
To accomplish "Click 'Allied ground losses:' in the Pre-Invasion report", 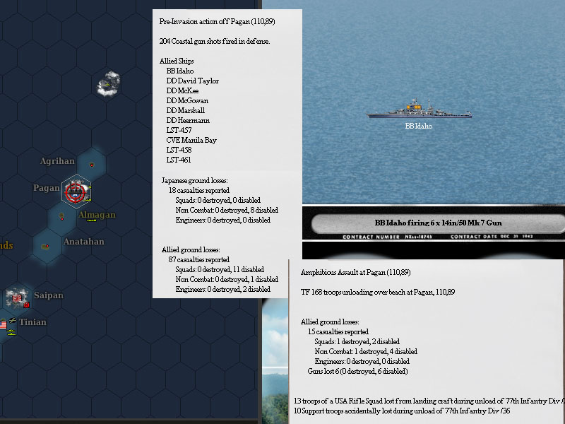I will point(191,250).
